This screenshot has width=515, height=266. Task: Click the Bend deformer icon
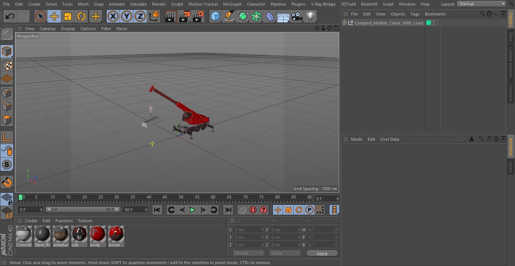[x=270, y=16]
